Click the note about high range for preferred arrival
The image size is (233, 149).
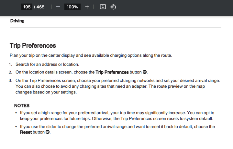(117, 116)
